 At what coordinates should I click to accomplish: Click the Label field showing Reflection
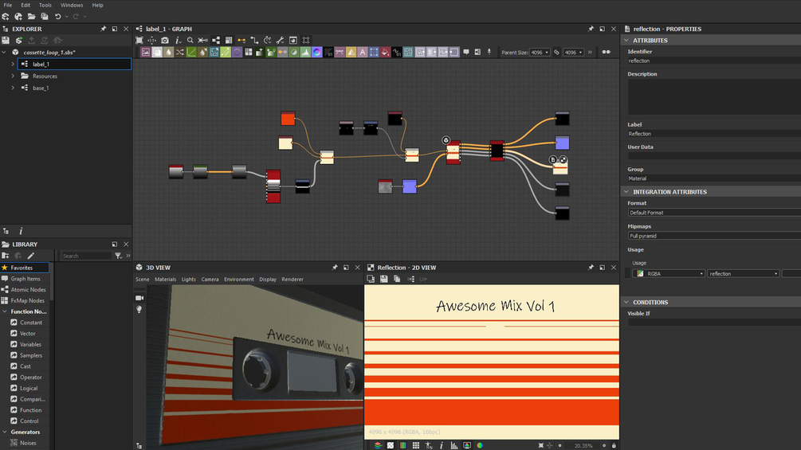[714, 134]
